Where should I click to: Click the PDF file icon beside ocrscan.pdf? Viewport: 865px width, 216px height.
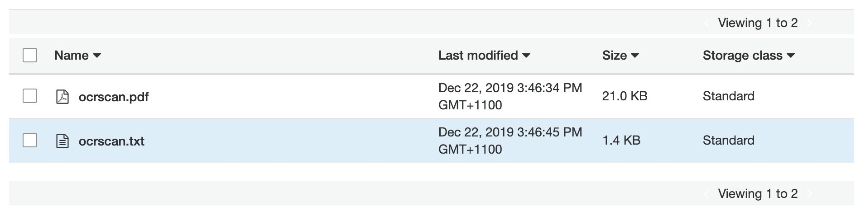(62, 97)
